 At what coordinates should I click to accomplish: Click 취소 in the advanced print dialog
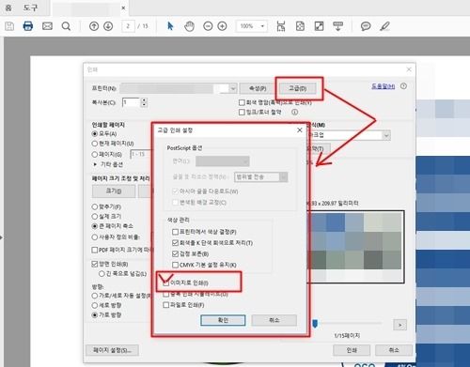(274, 320)
